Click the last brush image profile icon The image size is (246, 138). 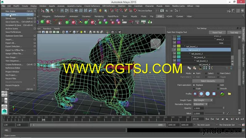point(222,94)
